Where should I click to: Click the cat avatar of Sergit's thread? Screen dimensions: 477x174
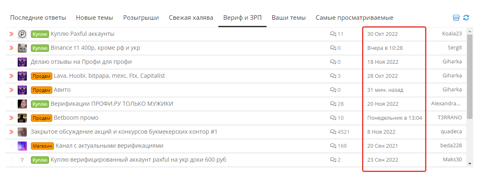pyautogui.click(x=22, y=48)
